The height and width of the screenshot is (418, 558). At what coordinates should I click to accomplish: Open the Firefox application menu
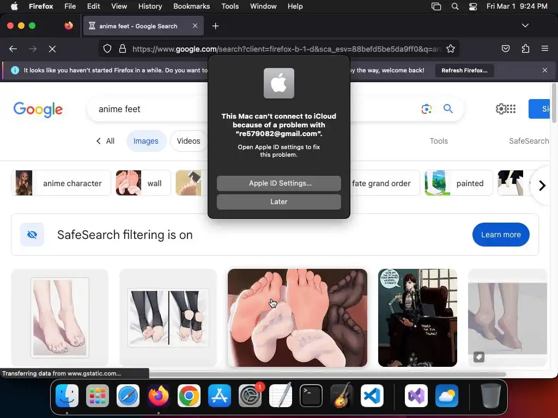pos(41,6)
